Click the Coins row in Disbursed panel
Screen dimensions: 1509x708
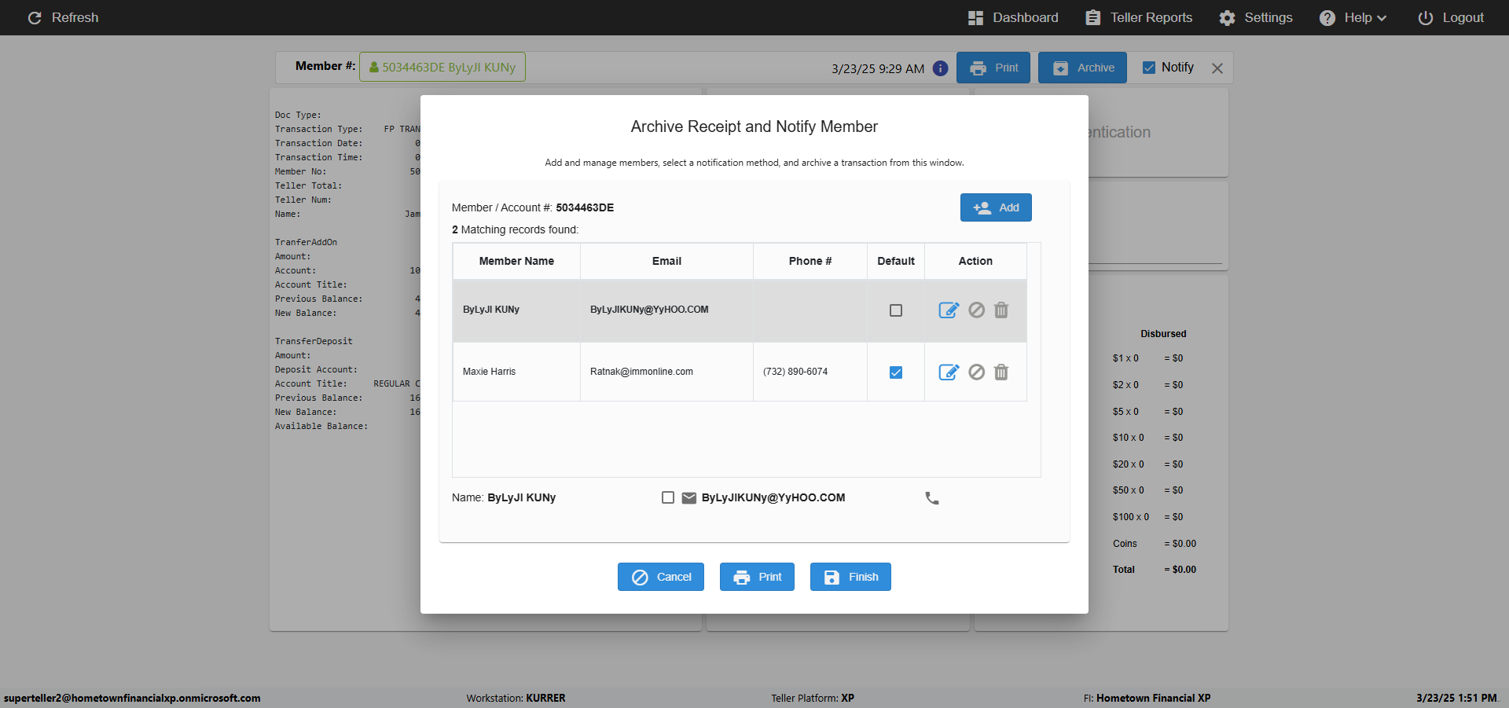click(1155, 544)
